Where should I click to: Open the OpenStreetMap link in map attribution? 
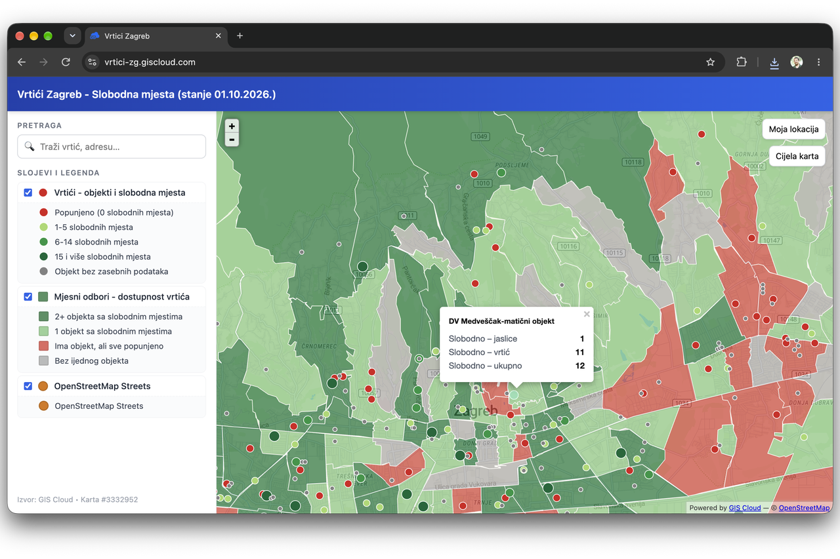pos(804,508)
